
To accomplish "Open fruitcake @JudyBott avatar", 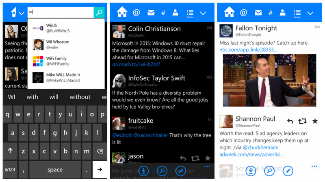I will (119, 123).
